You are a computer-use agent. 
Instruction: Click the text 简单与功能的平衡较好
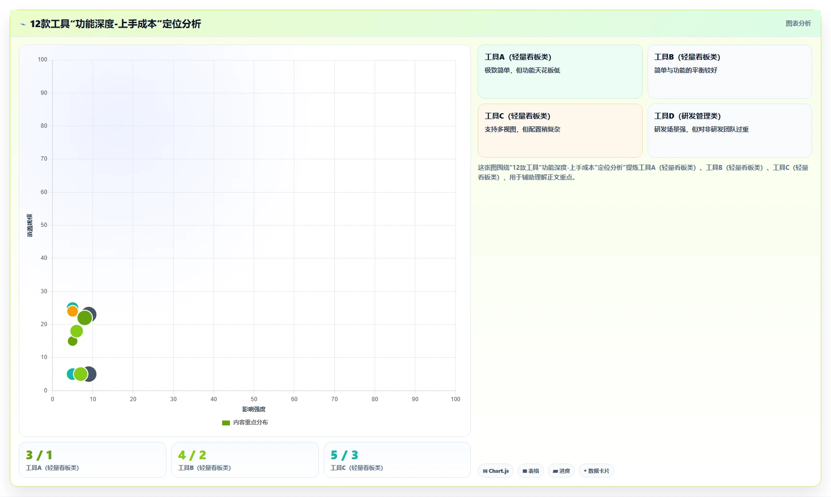[x=685, y=70]
